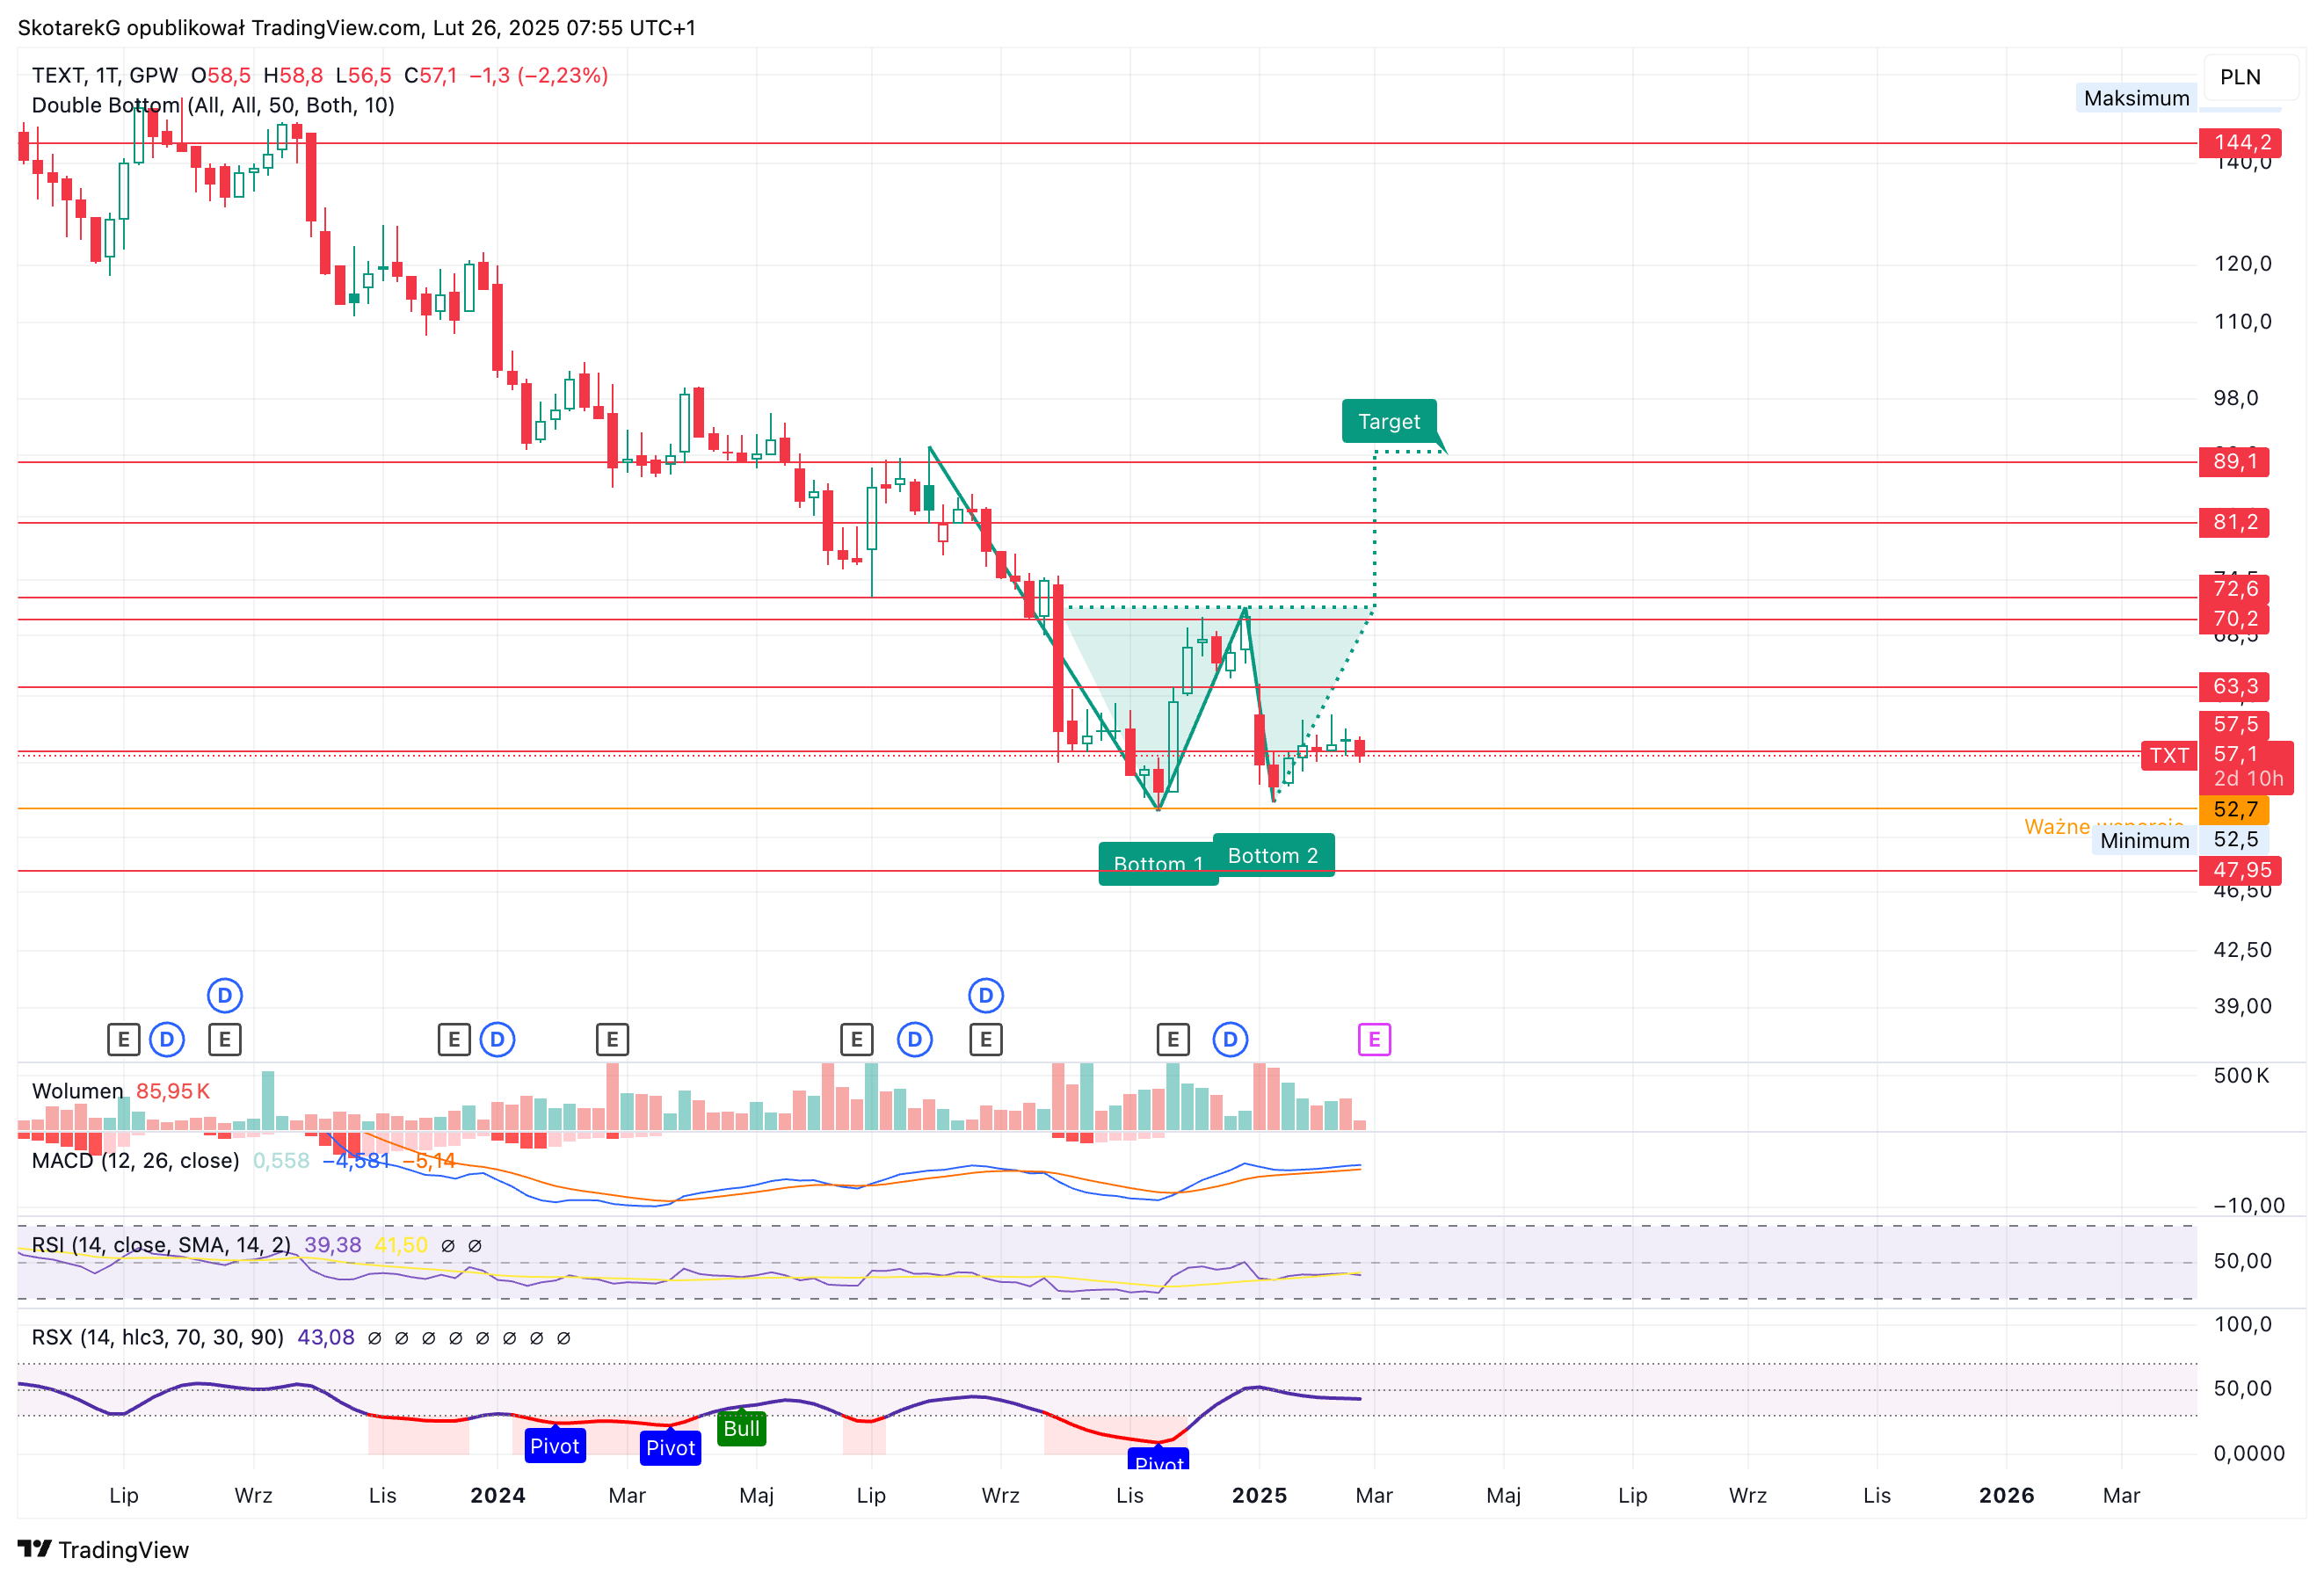Click the TEXT, 1T, GPW symbol title

coord(105,75)
